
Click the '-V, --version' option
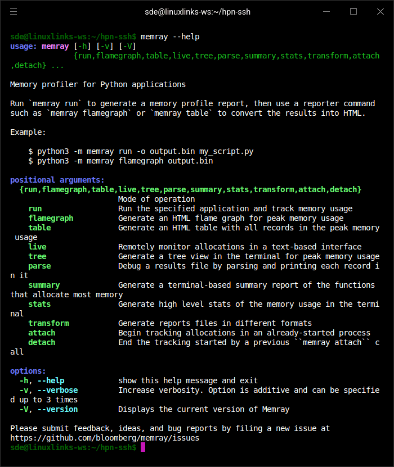point(48,409)
